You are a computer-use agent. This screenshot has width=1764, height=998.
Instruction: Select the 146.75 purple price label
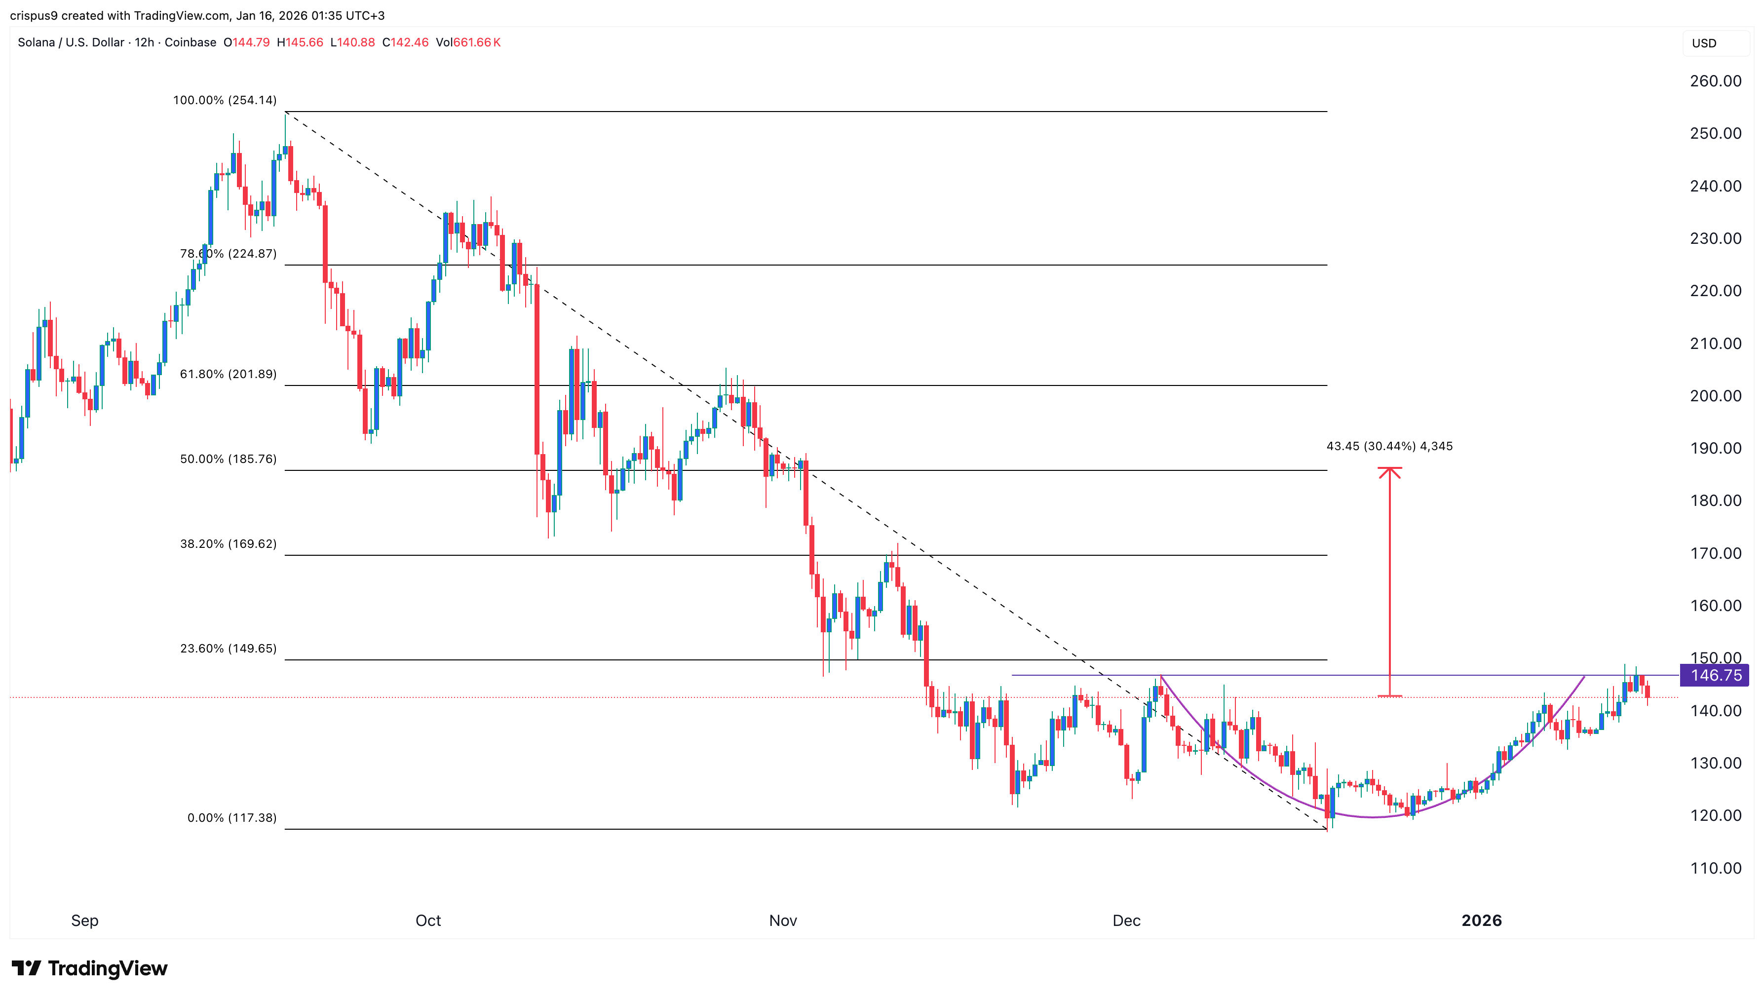[1715, 675]
